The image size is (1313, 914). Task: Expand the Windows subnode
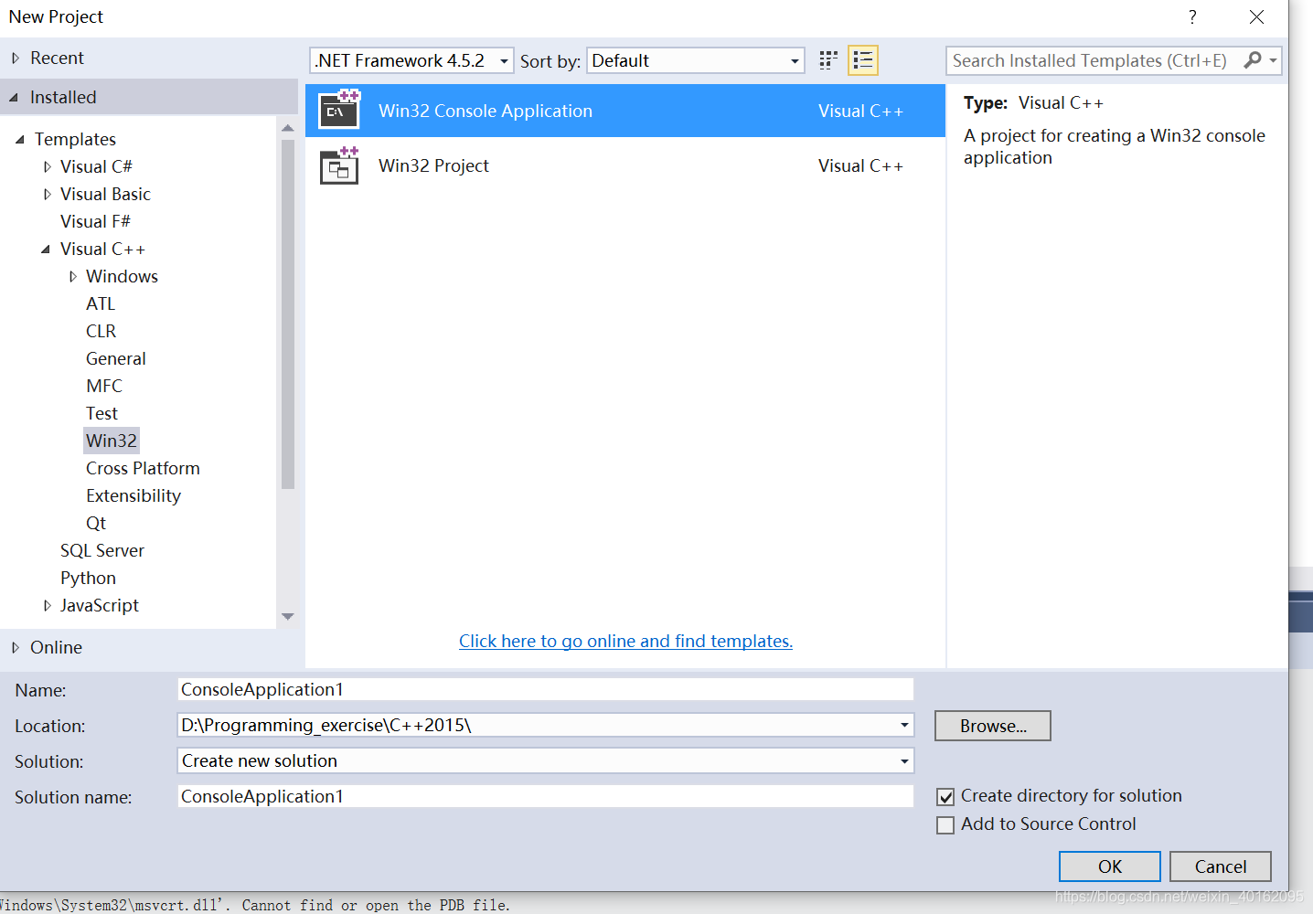click(x=73, y=276)
